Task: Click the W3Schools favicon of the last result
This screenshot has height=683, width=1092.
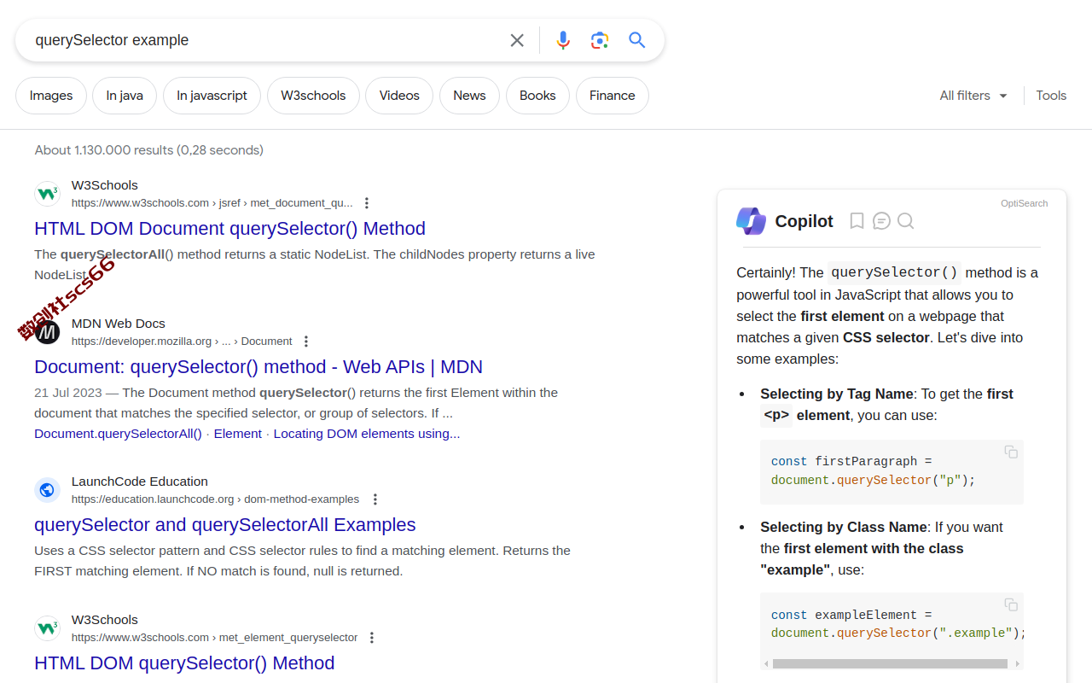Action: click(48, 628)
